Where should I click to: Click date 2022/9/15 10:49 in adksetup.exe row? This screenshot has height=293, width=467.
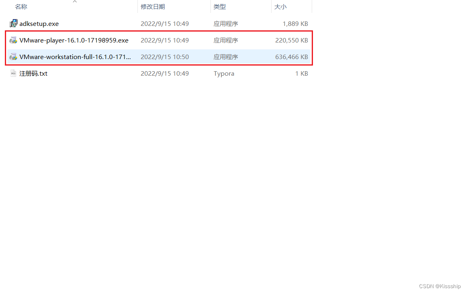(x=165, y=24)
